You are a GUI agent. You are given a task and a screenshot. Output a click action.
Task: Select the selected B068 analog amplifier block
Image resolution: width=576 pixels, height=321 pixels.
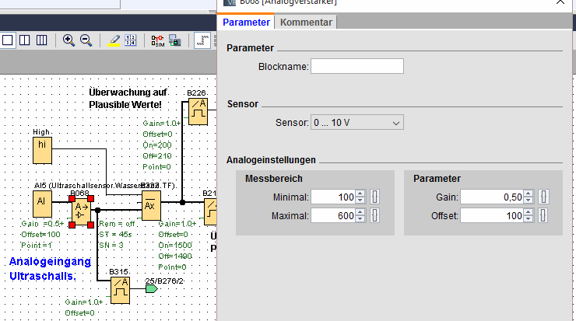(82, 210)
